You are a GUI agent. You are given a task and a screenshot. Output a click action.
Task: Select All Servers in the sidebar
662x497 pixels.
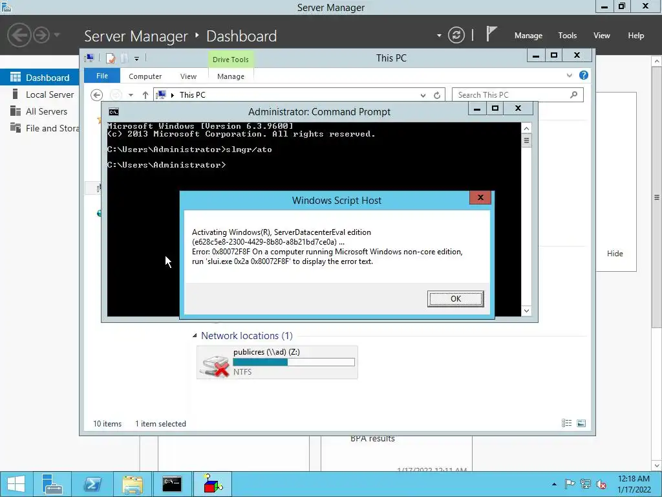(39, 111)
